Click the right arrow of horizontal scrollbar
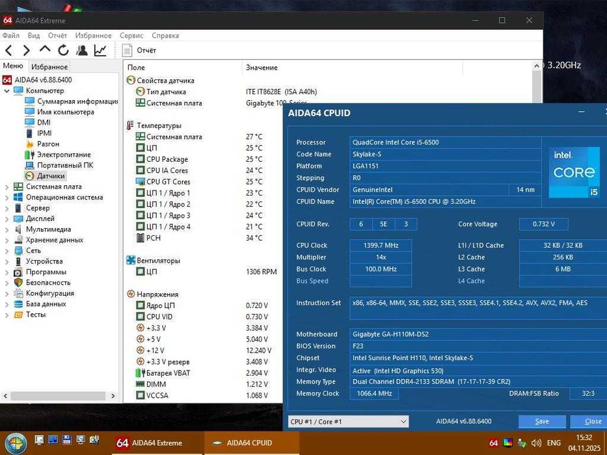 pos(113,396)
